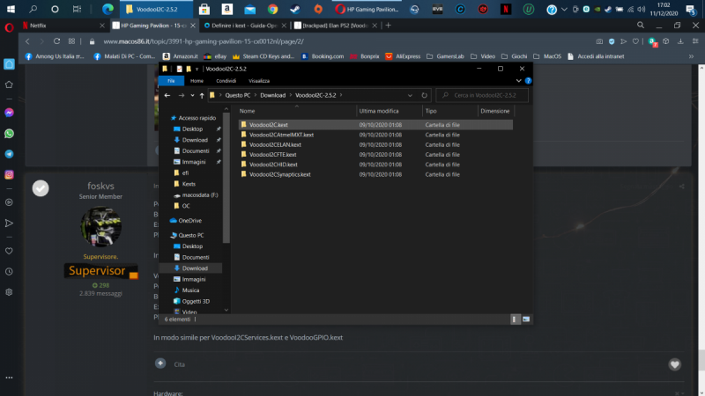Click Explorer back arrow
The width and height of the screenshot is (705, 396).
pyautogui.click(x=167, y=95)
